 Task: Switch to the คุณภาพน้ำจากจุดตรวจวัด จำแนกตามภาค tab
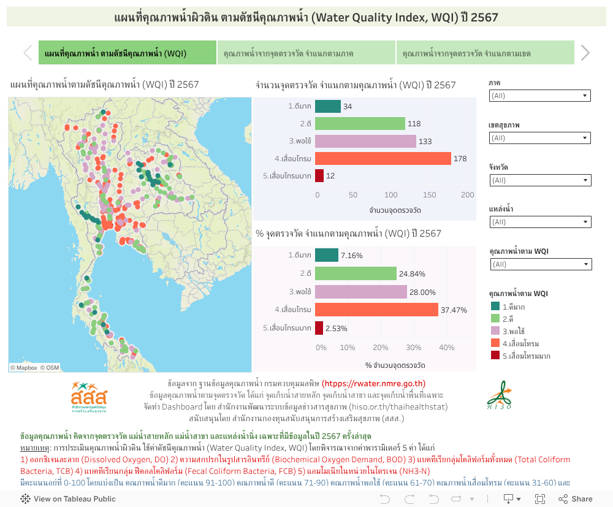coord(306,53)
